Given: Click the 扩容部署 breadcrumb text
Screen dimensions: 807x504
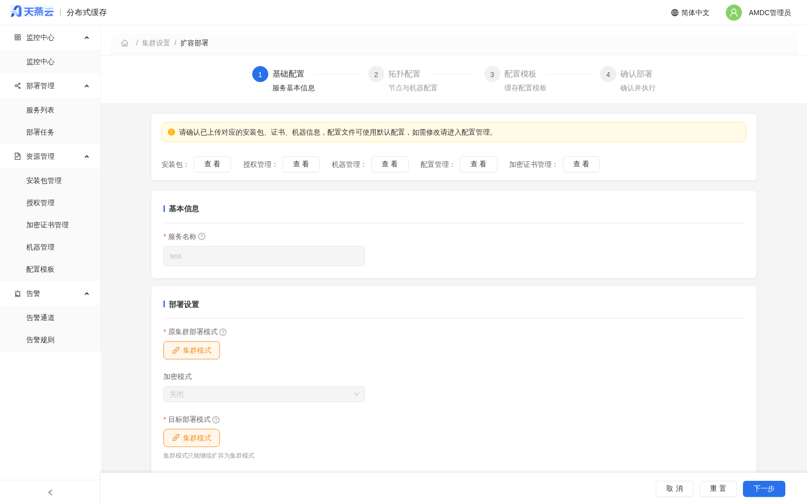Looking at the screenshot, I should coord(194,43).
